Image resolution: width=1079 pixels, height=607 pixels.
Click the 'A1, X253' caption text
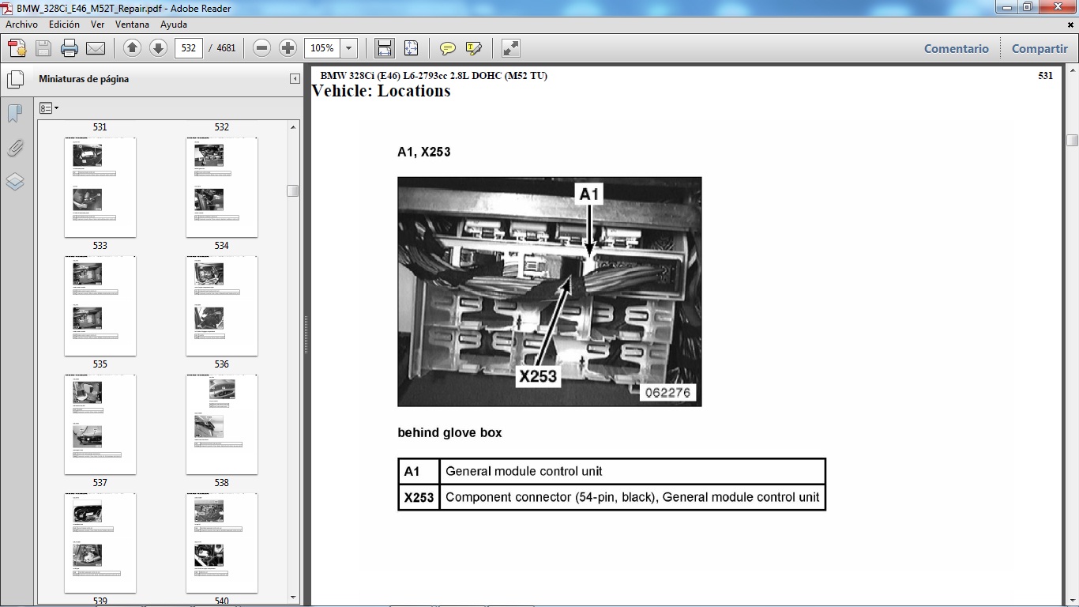[x=424, y=152]
